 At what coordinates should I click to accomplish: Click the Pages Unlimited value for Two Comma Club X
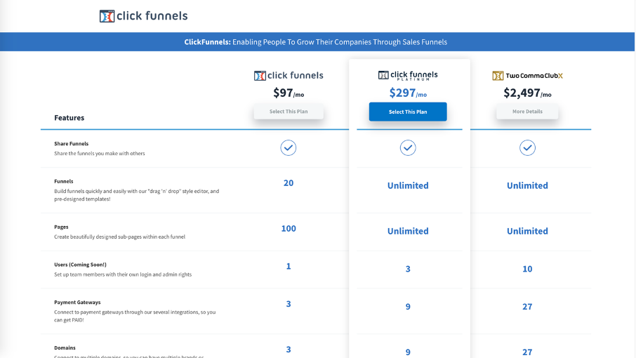(527, 231)
